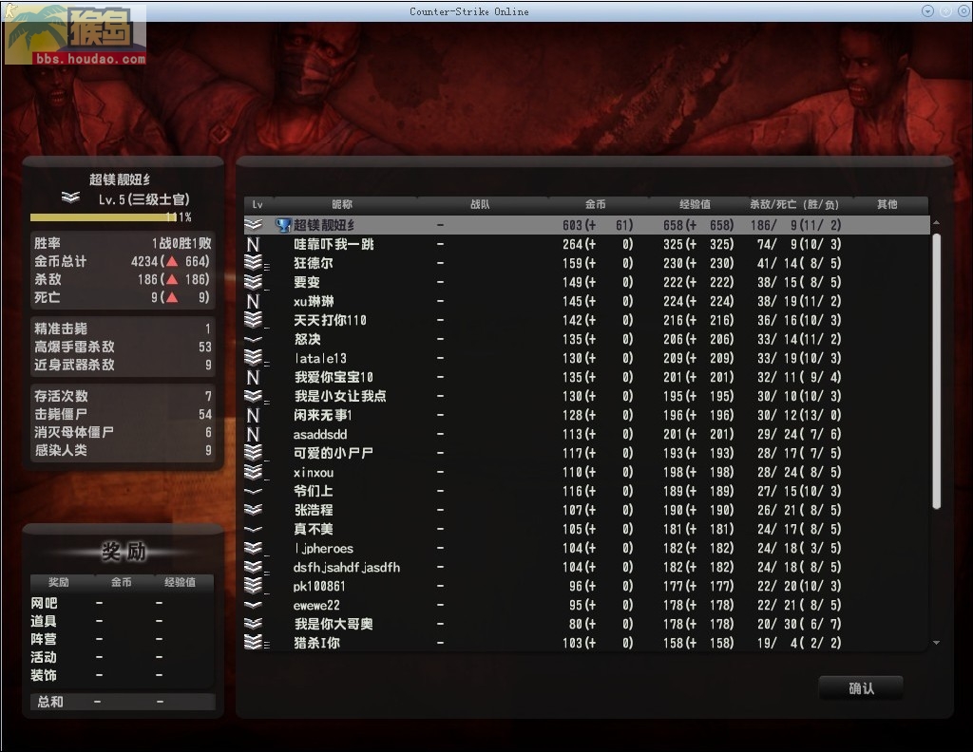Click the 存活次数 stat label
Screen dimensions: 973x752
coord(61,396)
